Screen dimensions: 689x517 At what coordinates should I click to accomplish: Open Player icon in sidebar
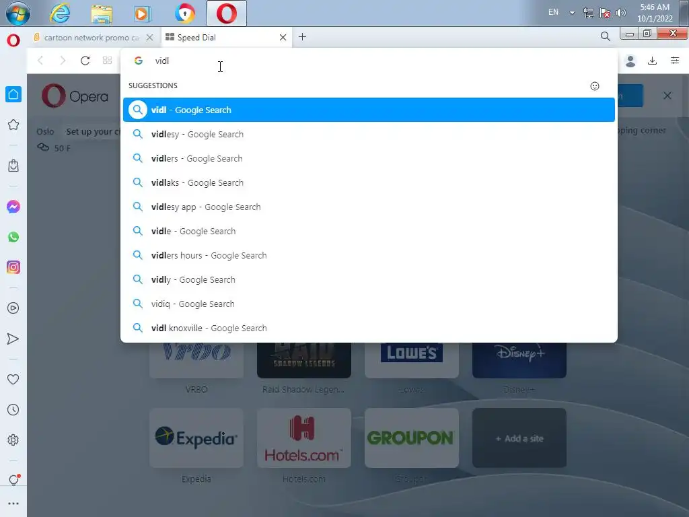(x=13, y=308)
